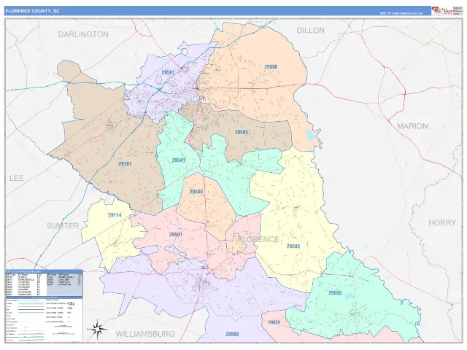Select the ZIP code label 29541
The image size is (467, 350).
coord(178,160)
